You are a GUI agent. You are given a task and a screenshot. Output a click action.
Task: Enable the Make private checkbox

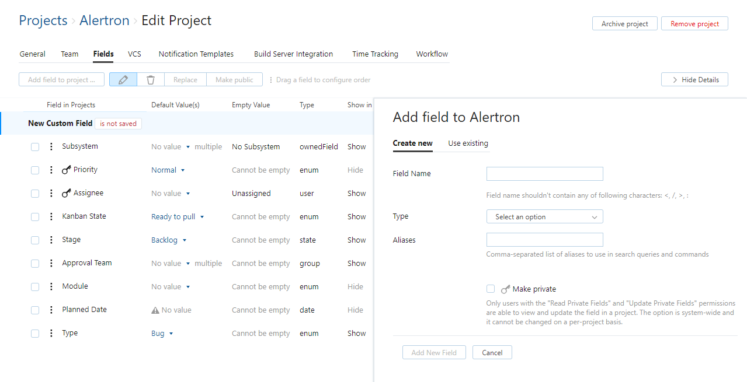491,289
